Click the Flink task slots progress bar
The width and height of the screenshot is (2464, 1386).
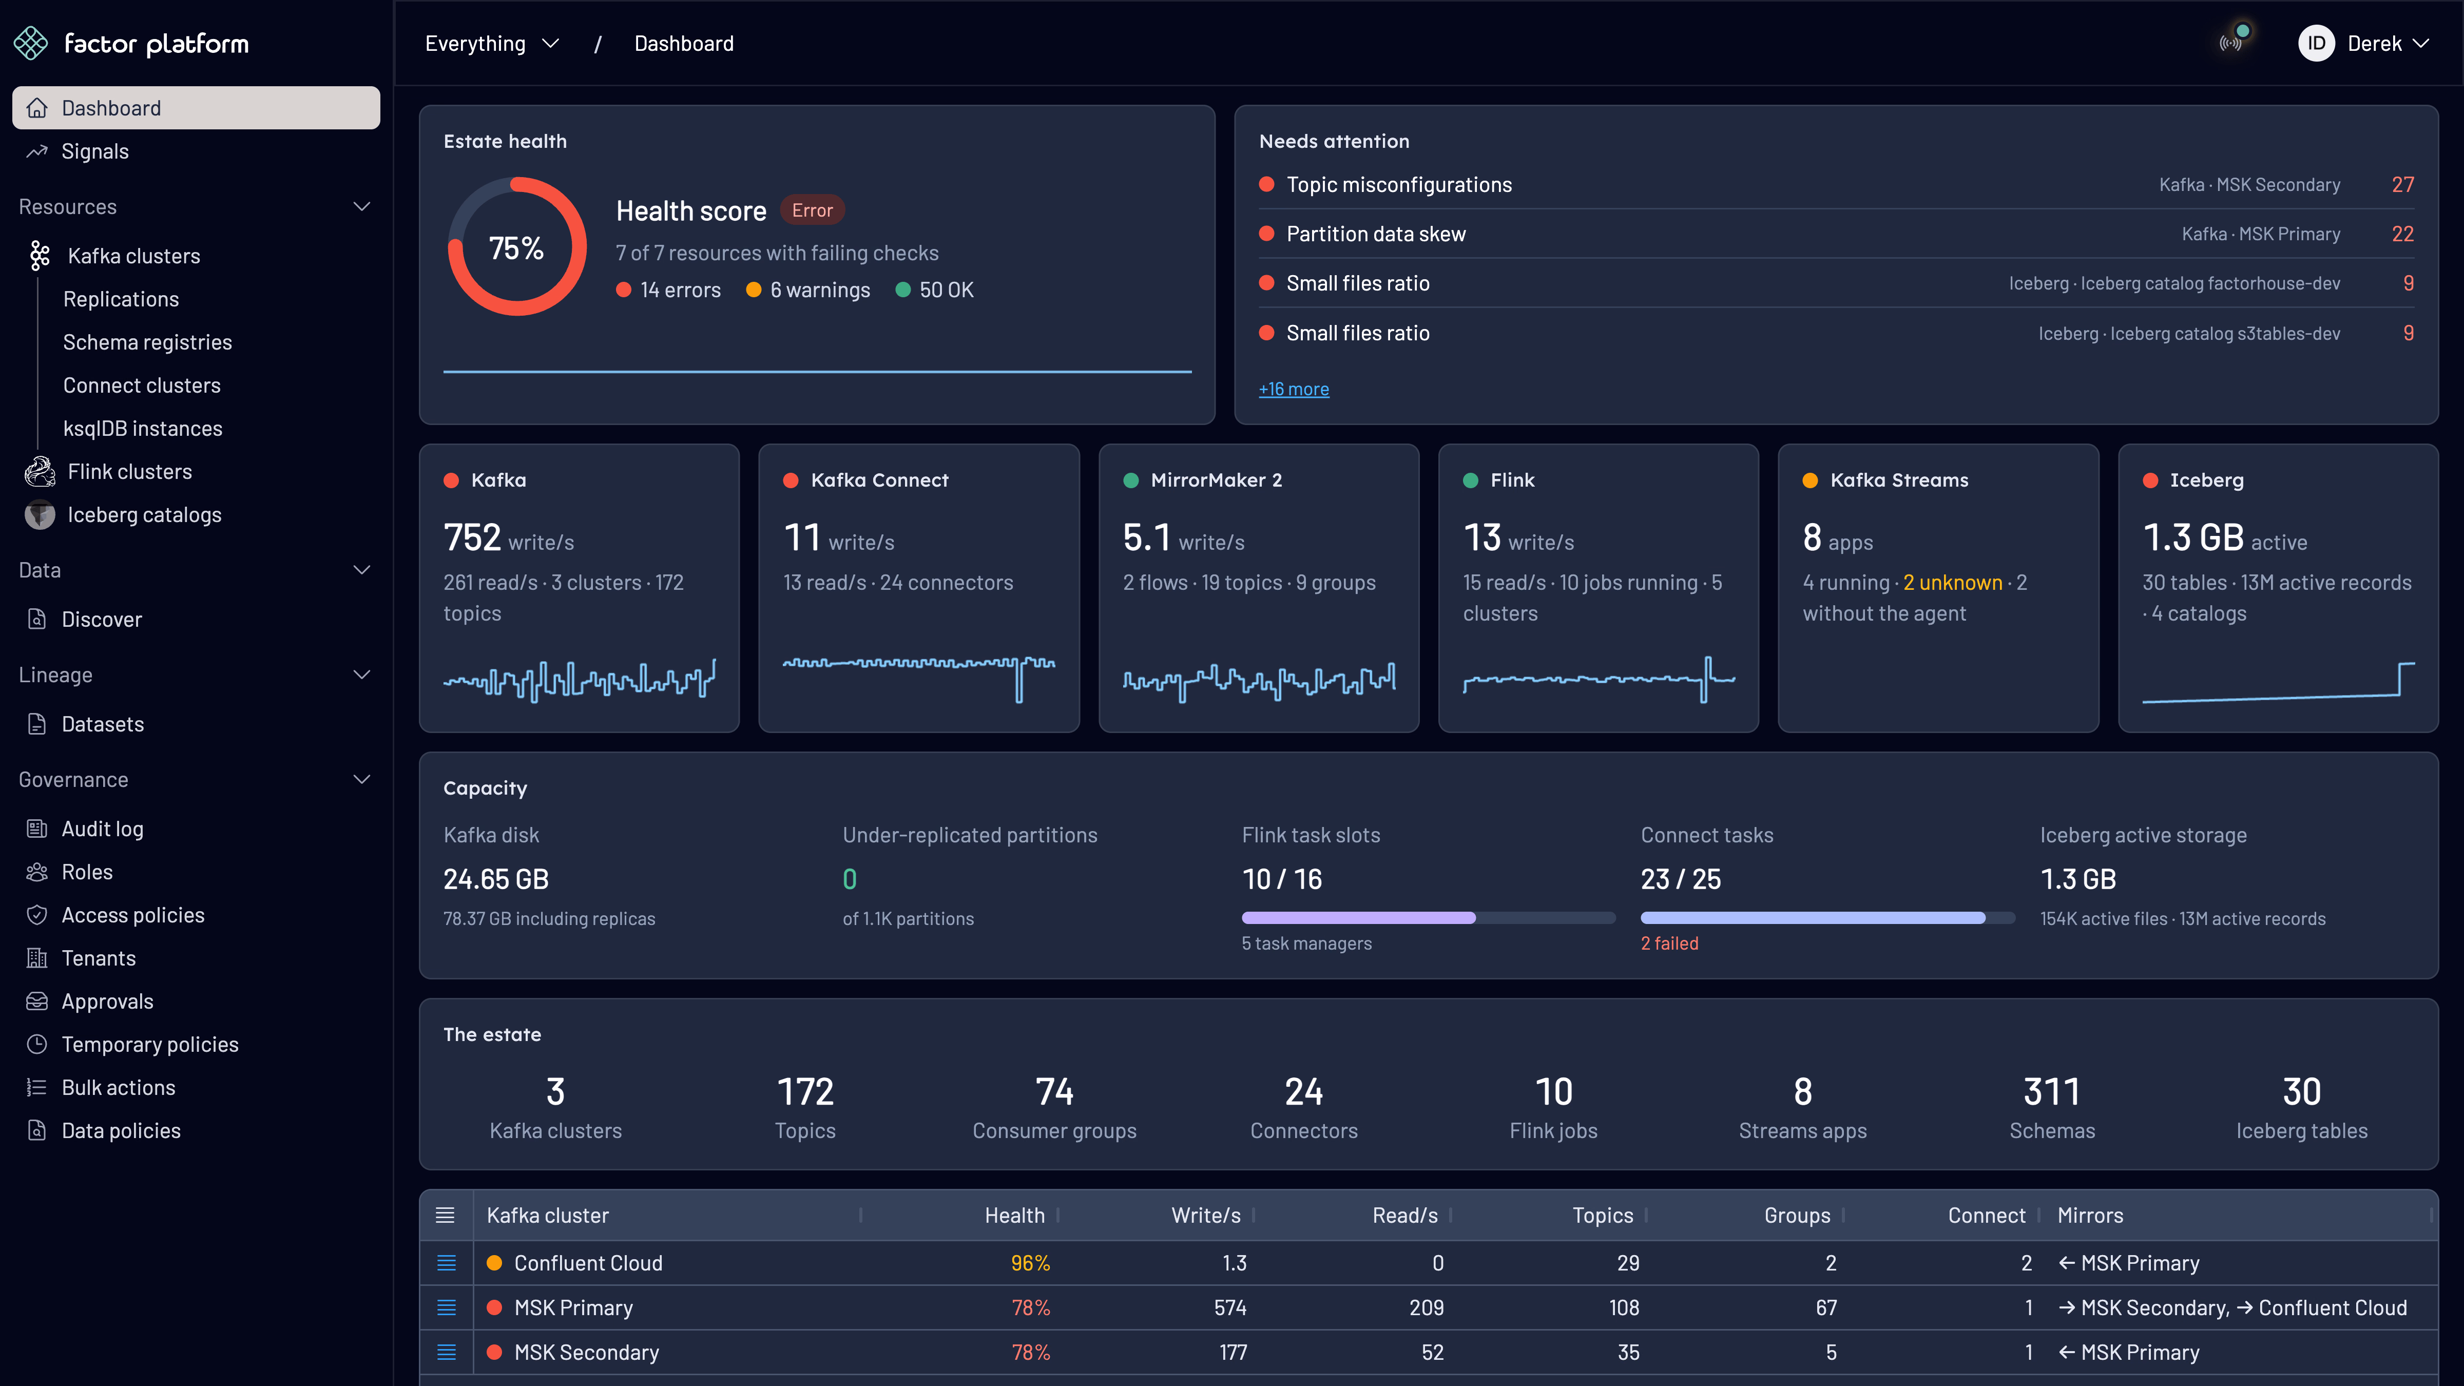tap(1428, 917)
